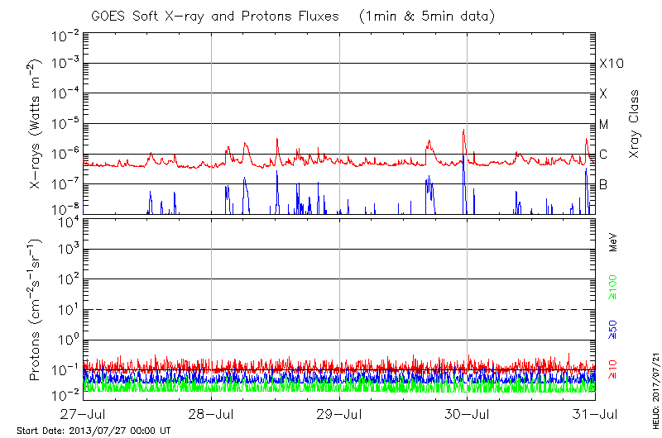This screenshot has height=438, width=662.
Task: Click the blue ≥50 MeV legend label
Action: tap(614, 330)
